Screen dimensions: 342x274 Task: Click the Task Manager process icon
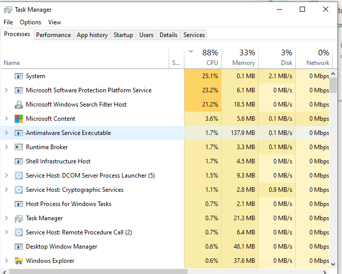click(19, 218)
